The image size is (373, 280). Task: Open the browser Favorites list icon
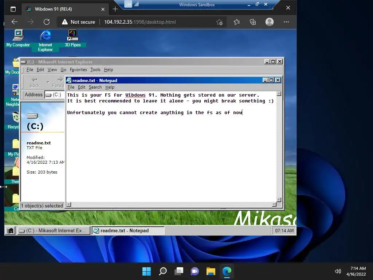click(237, 22)
